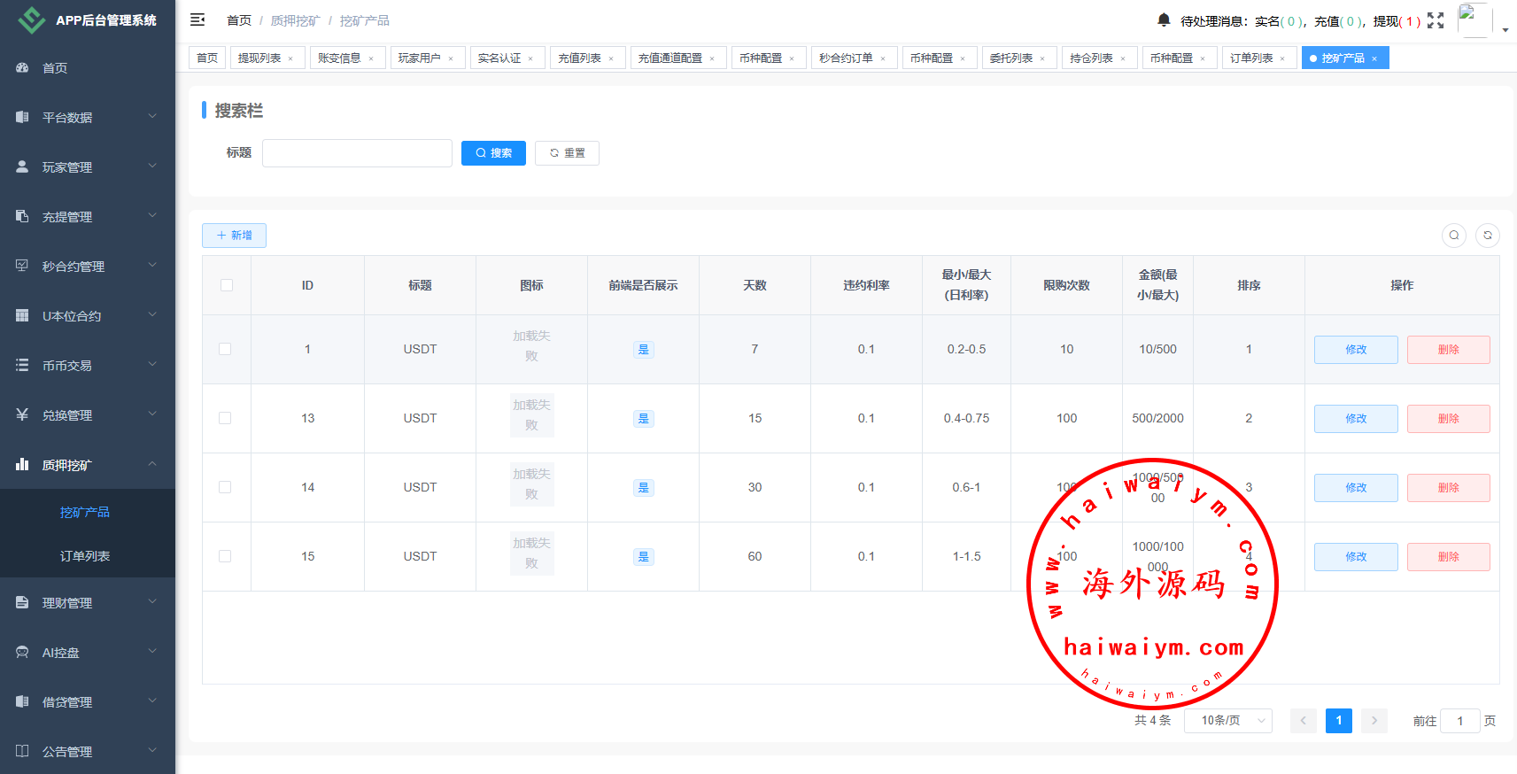
Task: Click the user avatar image
Action: click(x=1474, y=19)
